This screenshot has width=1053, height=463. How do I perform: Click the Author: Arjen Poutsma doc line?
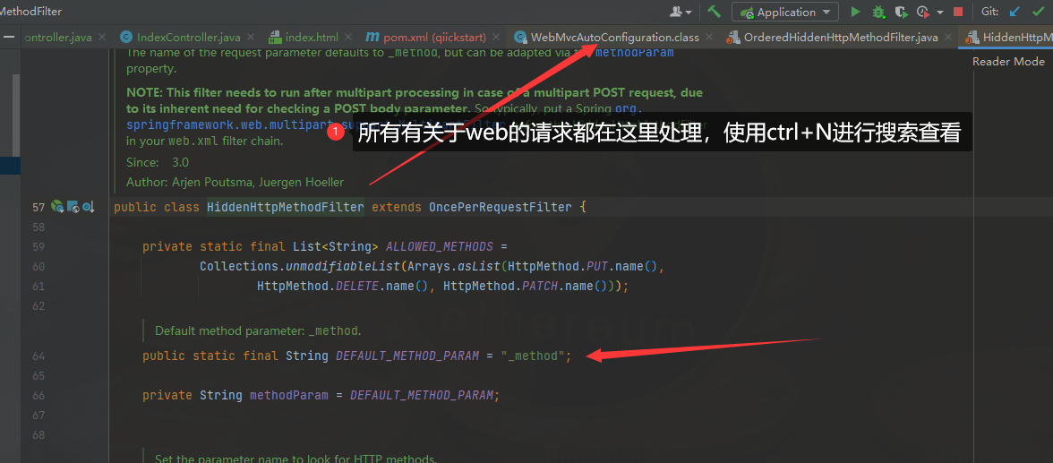point(235,182)
